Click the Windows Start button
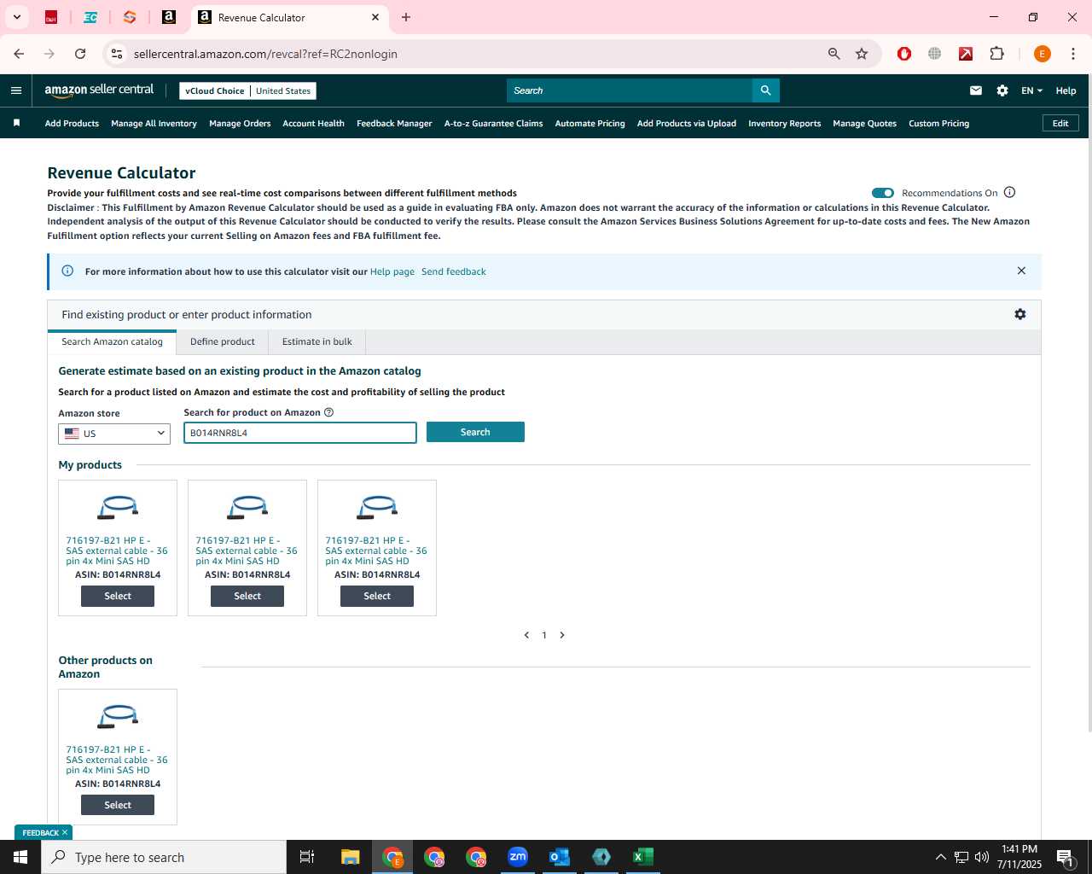1092x874 pixels. point(20,857)
